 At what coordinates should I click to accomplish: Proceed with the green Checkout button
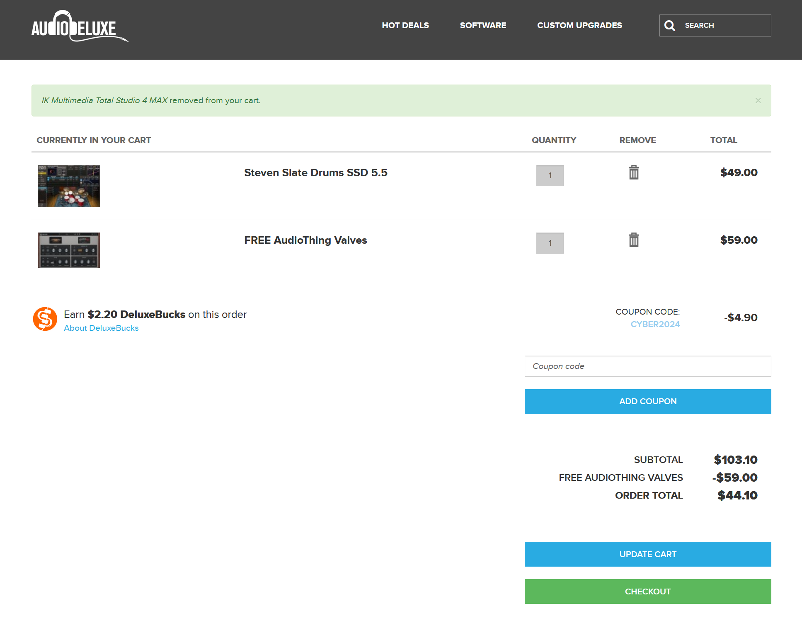(x=648, y=591)
